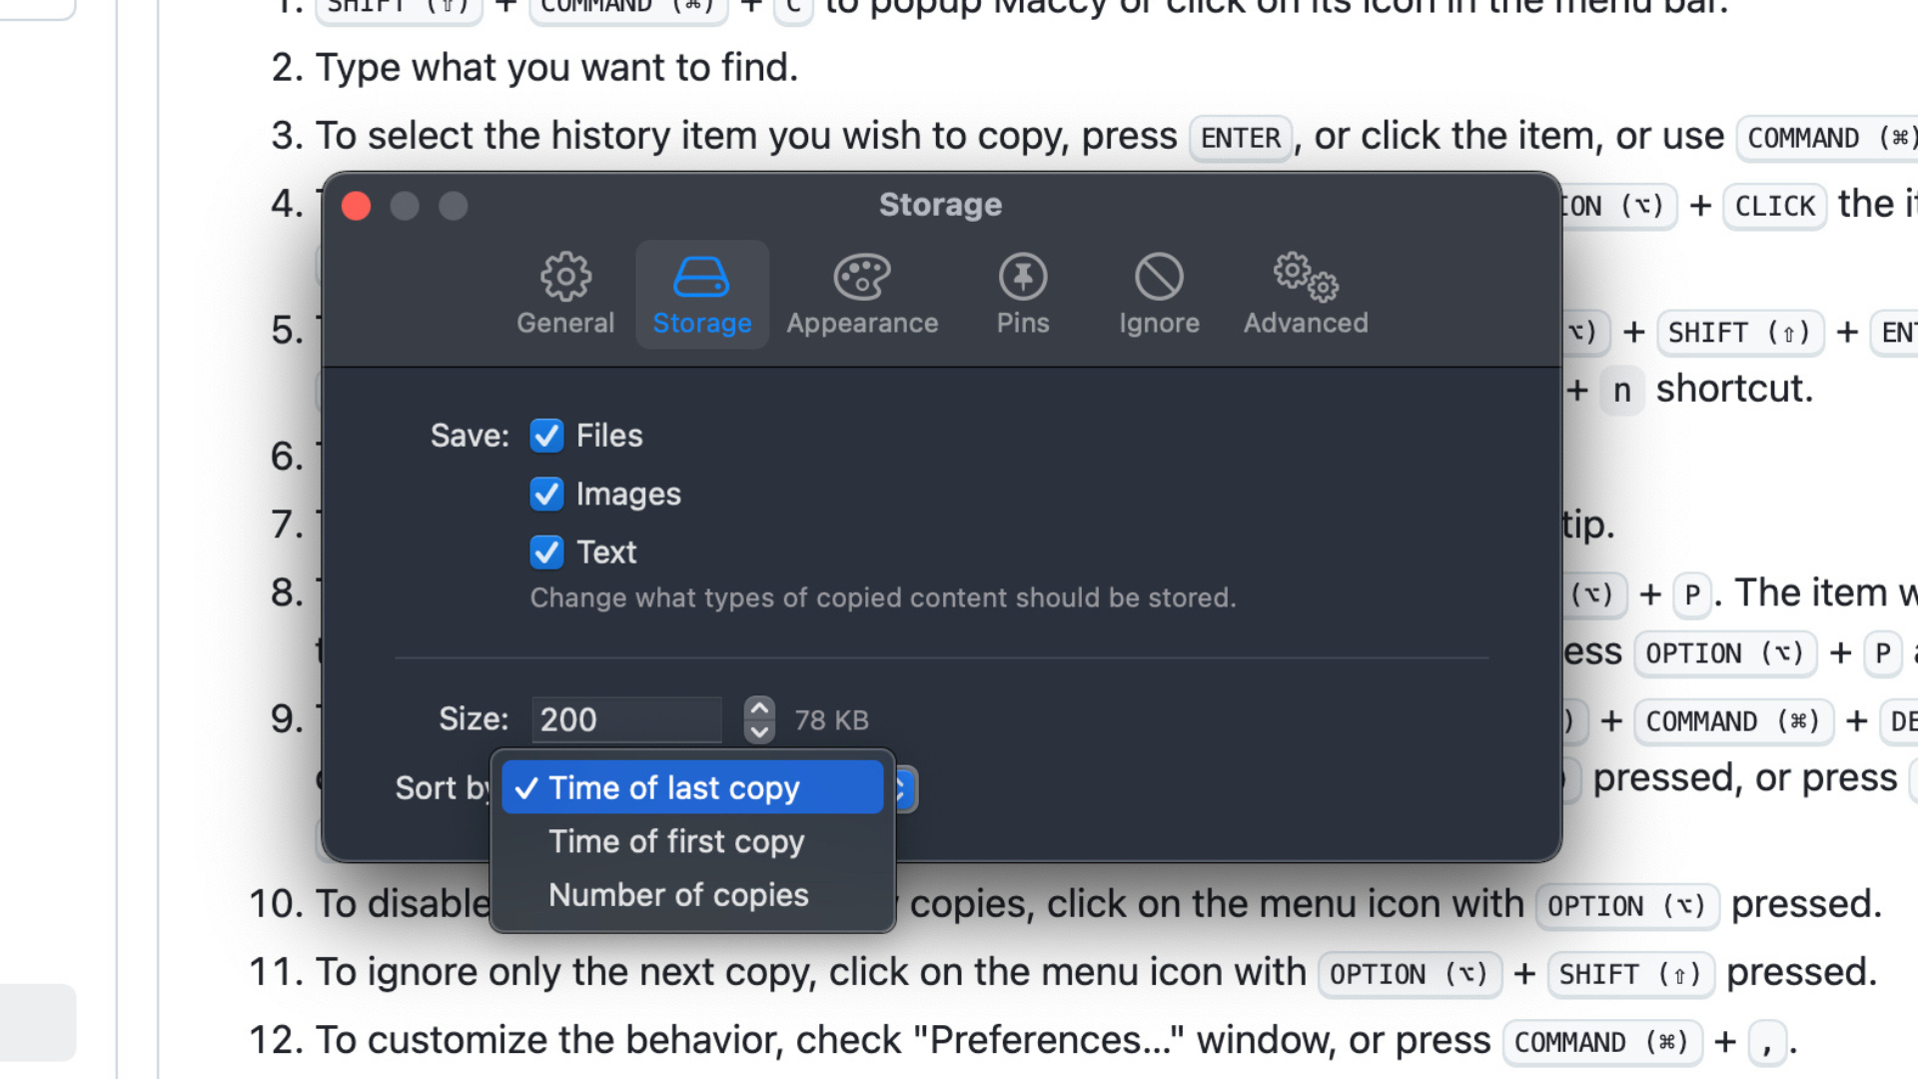The height and width of the screenshot is (1079, 1918).
Task: Click the Appearance palette icon
Action: click(x=861, y=276)
